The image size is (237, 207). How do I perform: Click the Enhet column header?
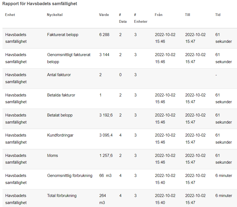(x=10, y=15)
